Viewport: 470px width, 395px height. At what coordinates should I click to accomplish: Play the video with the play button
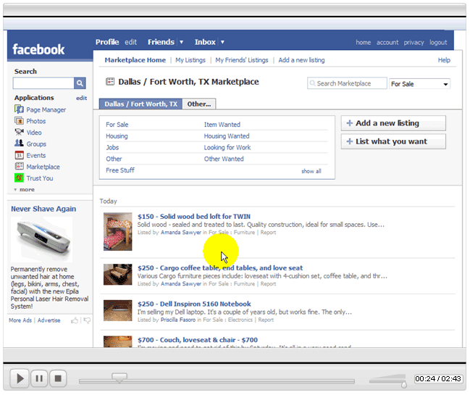tap(20, 378)
